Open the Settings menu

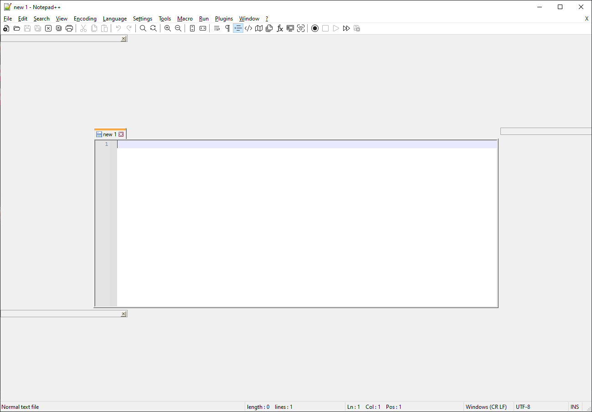click(143, 19)
